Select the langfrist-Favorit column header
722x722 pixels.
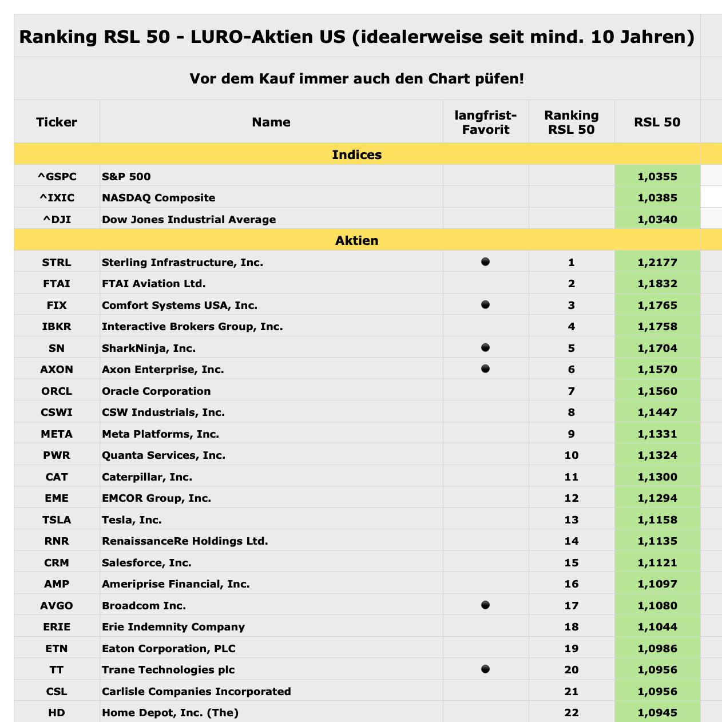486,122
